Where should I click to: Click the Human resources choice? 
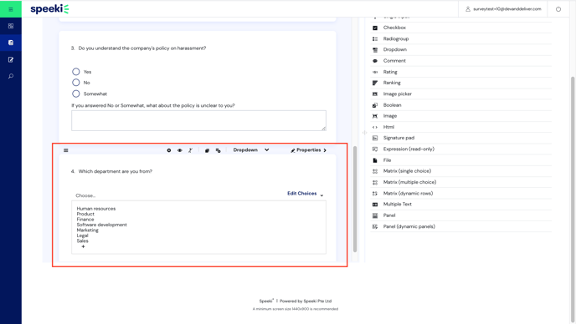(96, 209)
